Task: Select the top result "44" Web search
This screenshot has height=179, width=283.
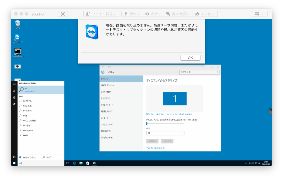Action: pyautogui.click(x=41, y=90)
